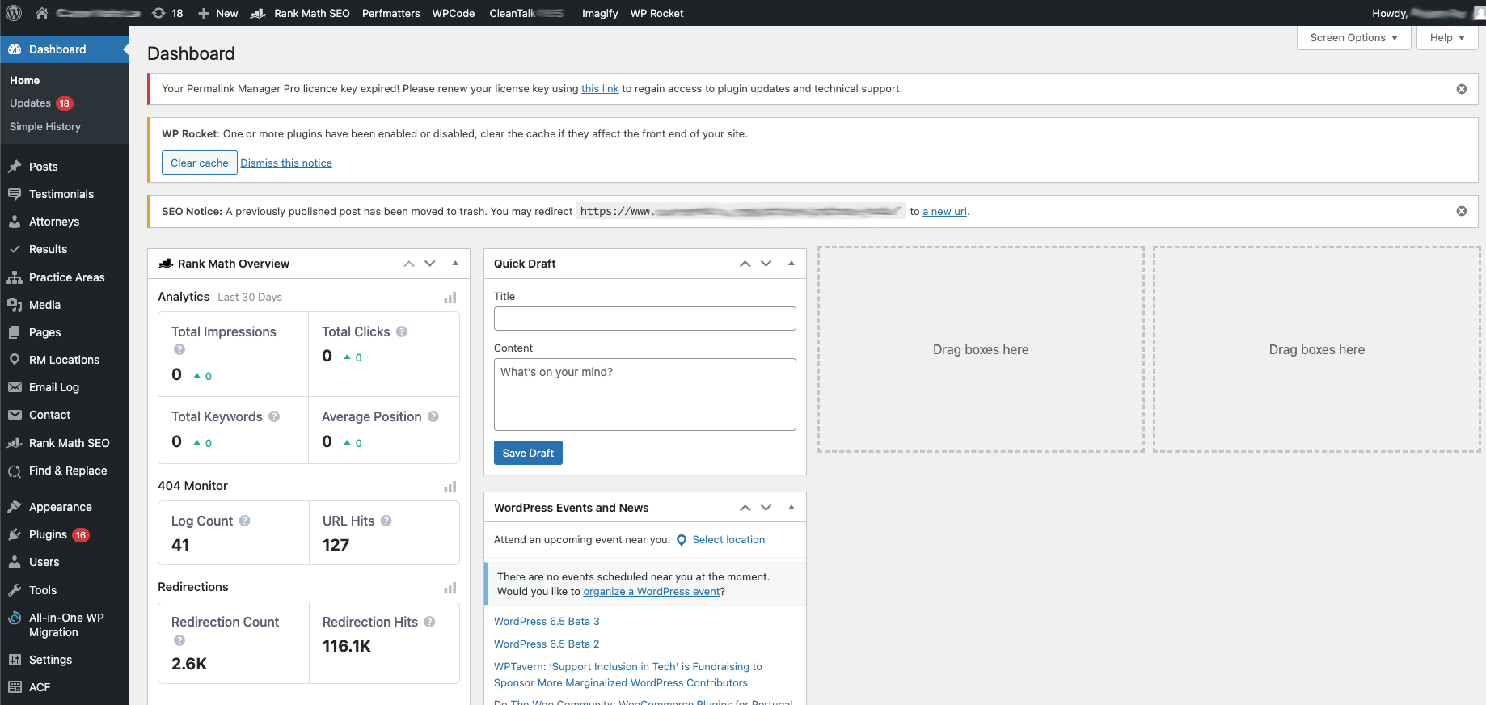Open the 18 pending updates icon
Viewport: 1486px width, 705px height.
coord(167,13)
